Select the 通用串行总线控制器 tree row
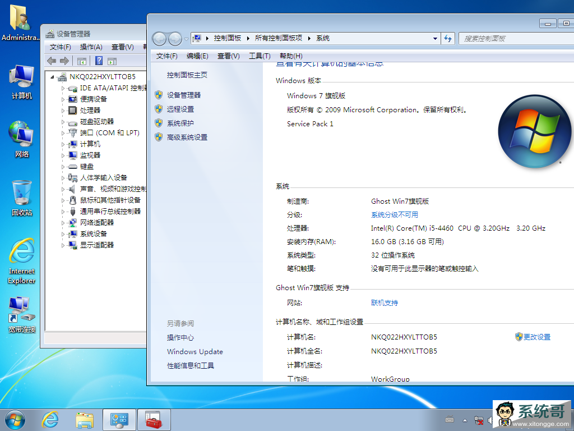 pos(110,212)
